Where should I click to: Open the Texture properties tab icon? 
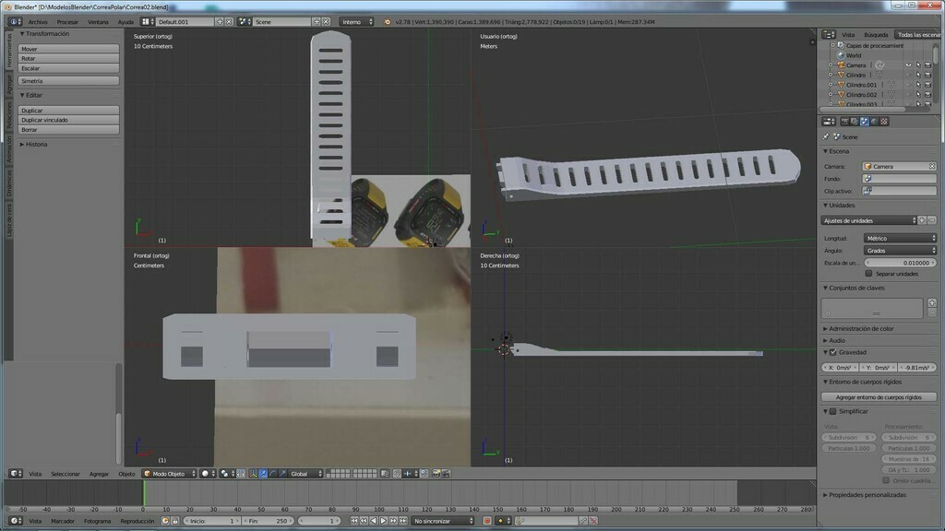884,122
